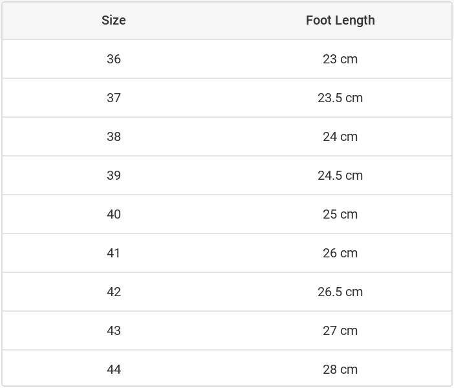This screenshot has height=388, width=454.
Task: Click the 28 cm foot length value
Action: click(340, 369)
